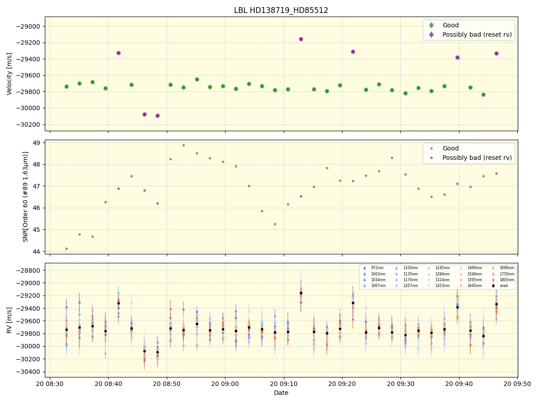Click the highest green SNR point near 48.9
Viewport: 538px width, 403px height.
183,145
